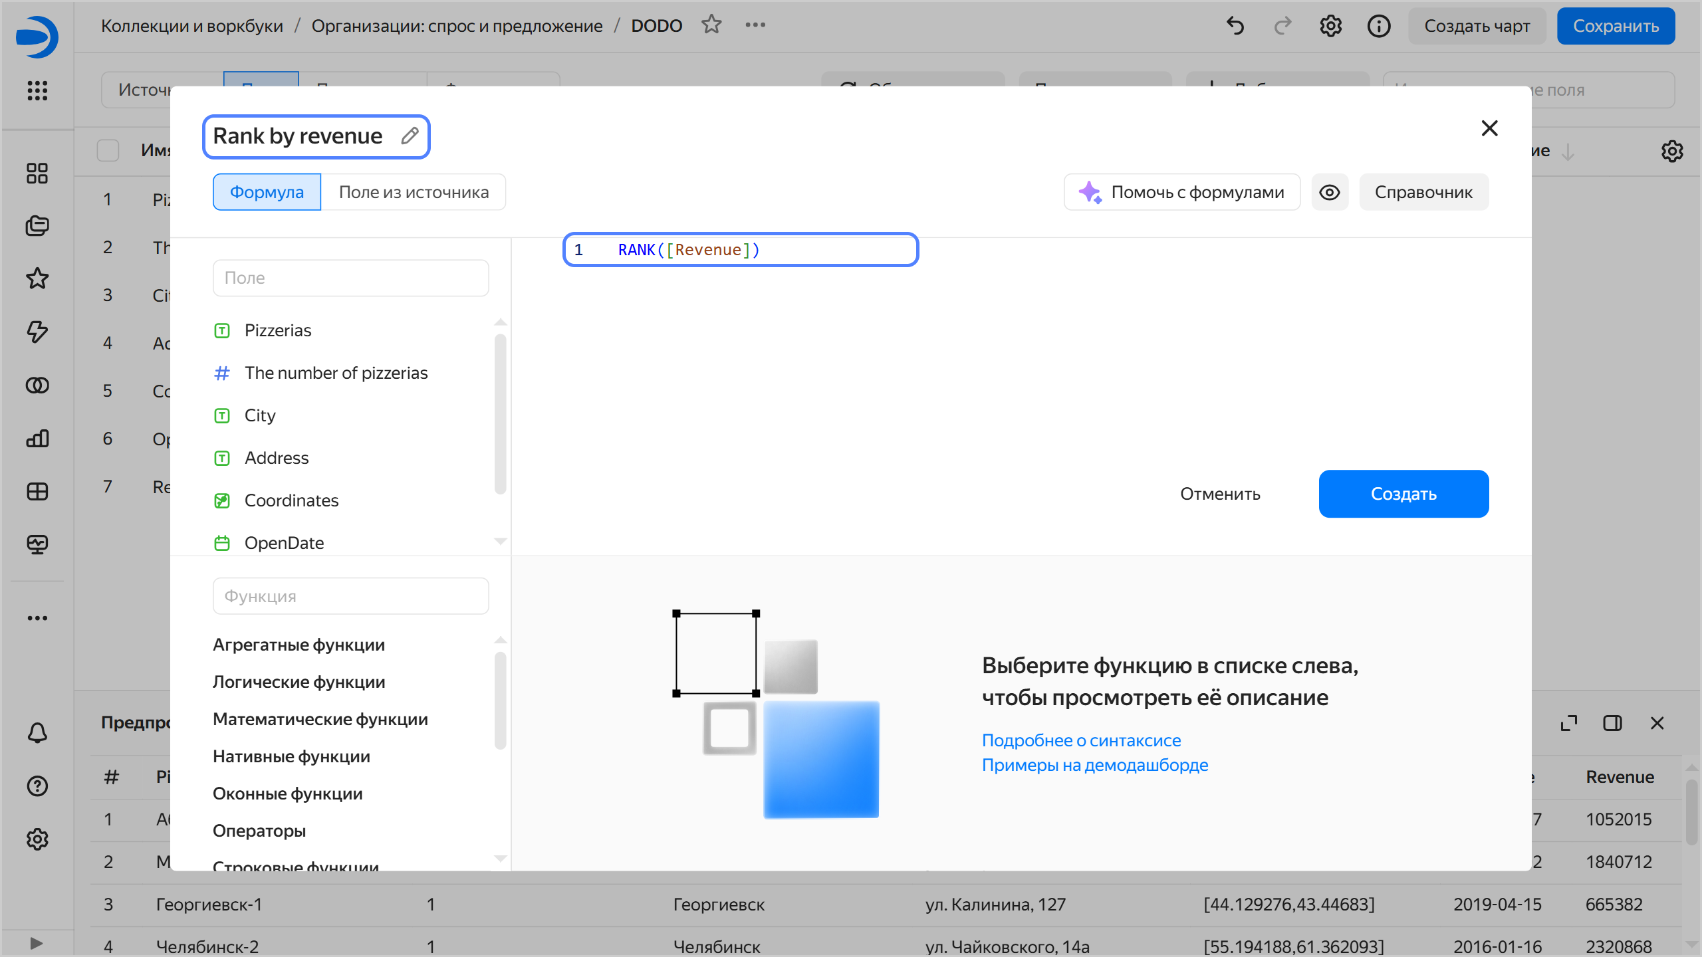Tick the select-all checkbox in the table header

click(108, 150)
